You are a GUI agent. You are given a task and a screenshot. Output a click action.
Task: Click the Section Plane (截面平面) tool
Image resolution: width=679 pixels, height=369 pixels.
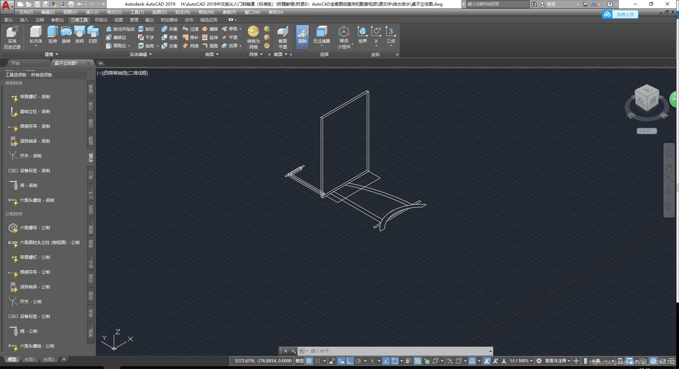coord(283,37)
